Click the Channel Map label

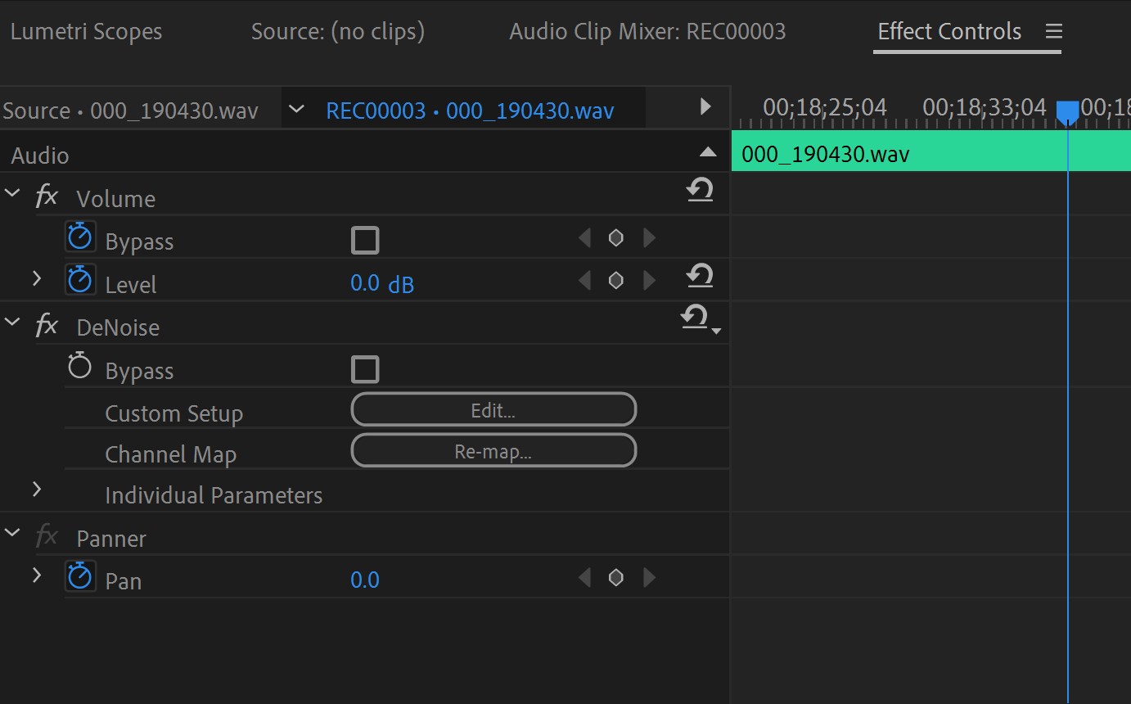coord(170,454)
